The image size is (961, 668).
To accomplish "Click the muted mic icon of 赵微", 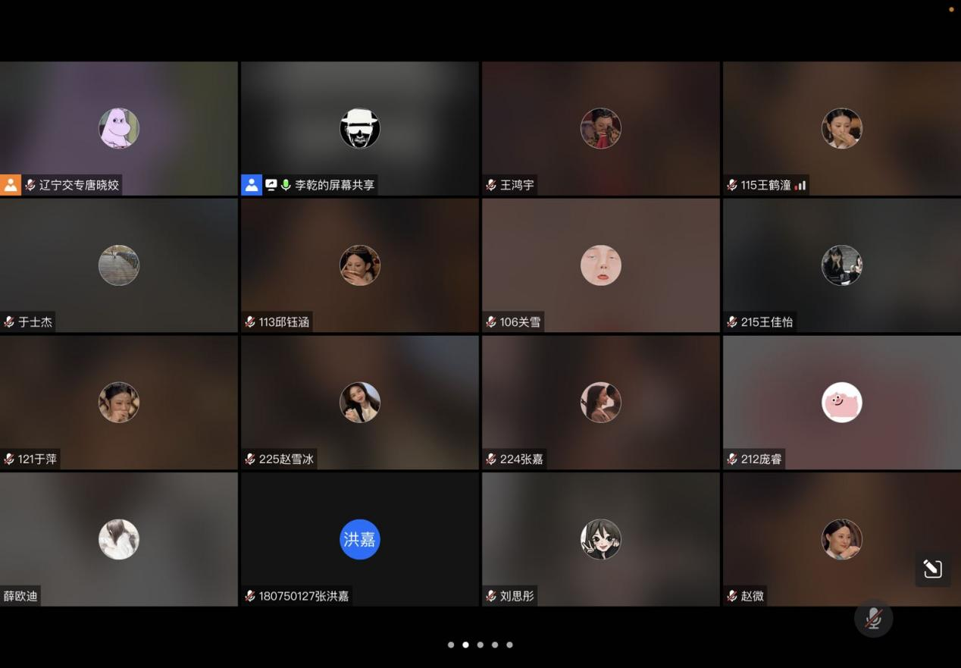I will 732,596.
